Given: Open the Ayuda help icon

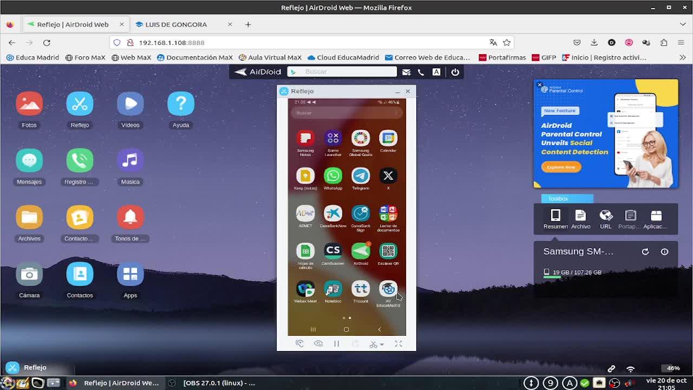Looking at the screenshot, I should (181, 103).
